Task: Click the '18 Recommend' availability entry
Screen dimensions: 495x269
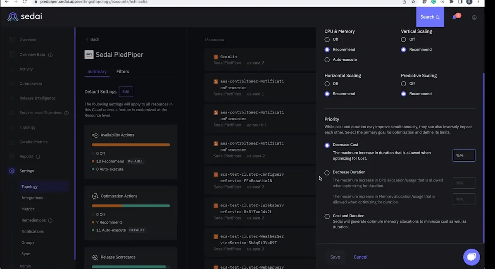Action: coord(110,161)
